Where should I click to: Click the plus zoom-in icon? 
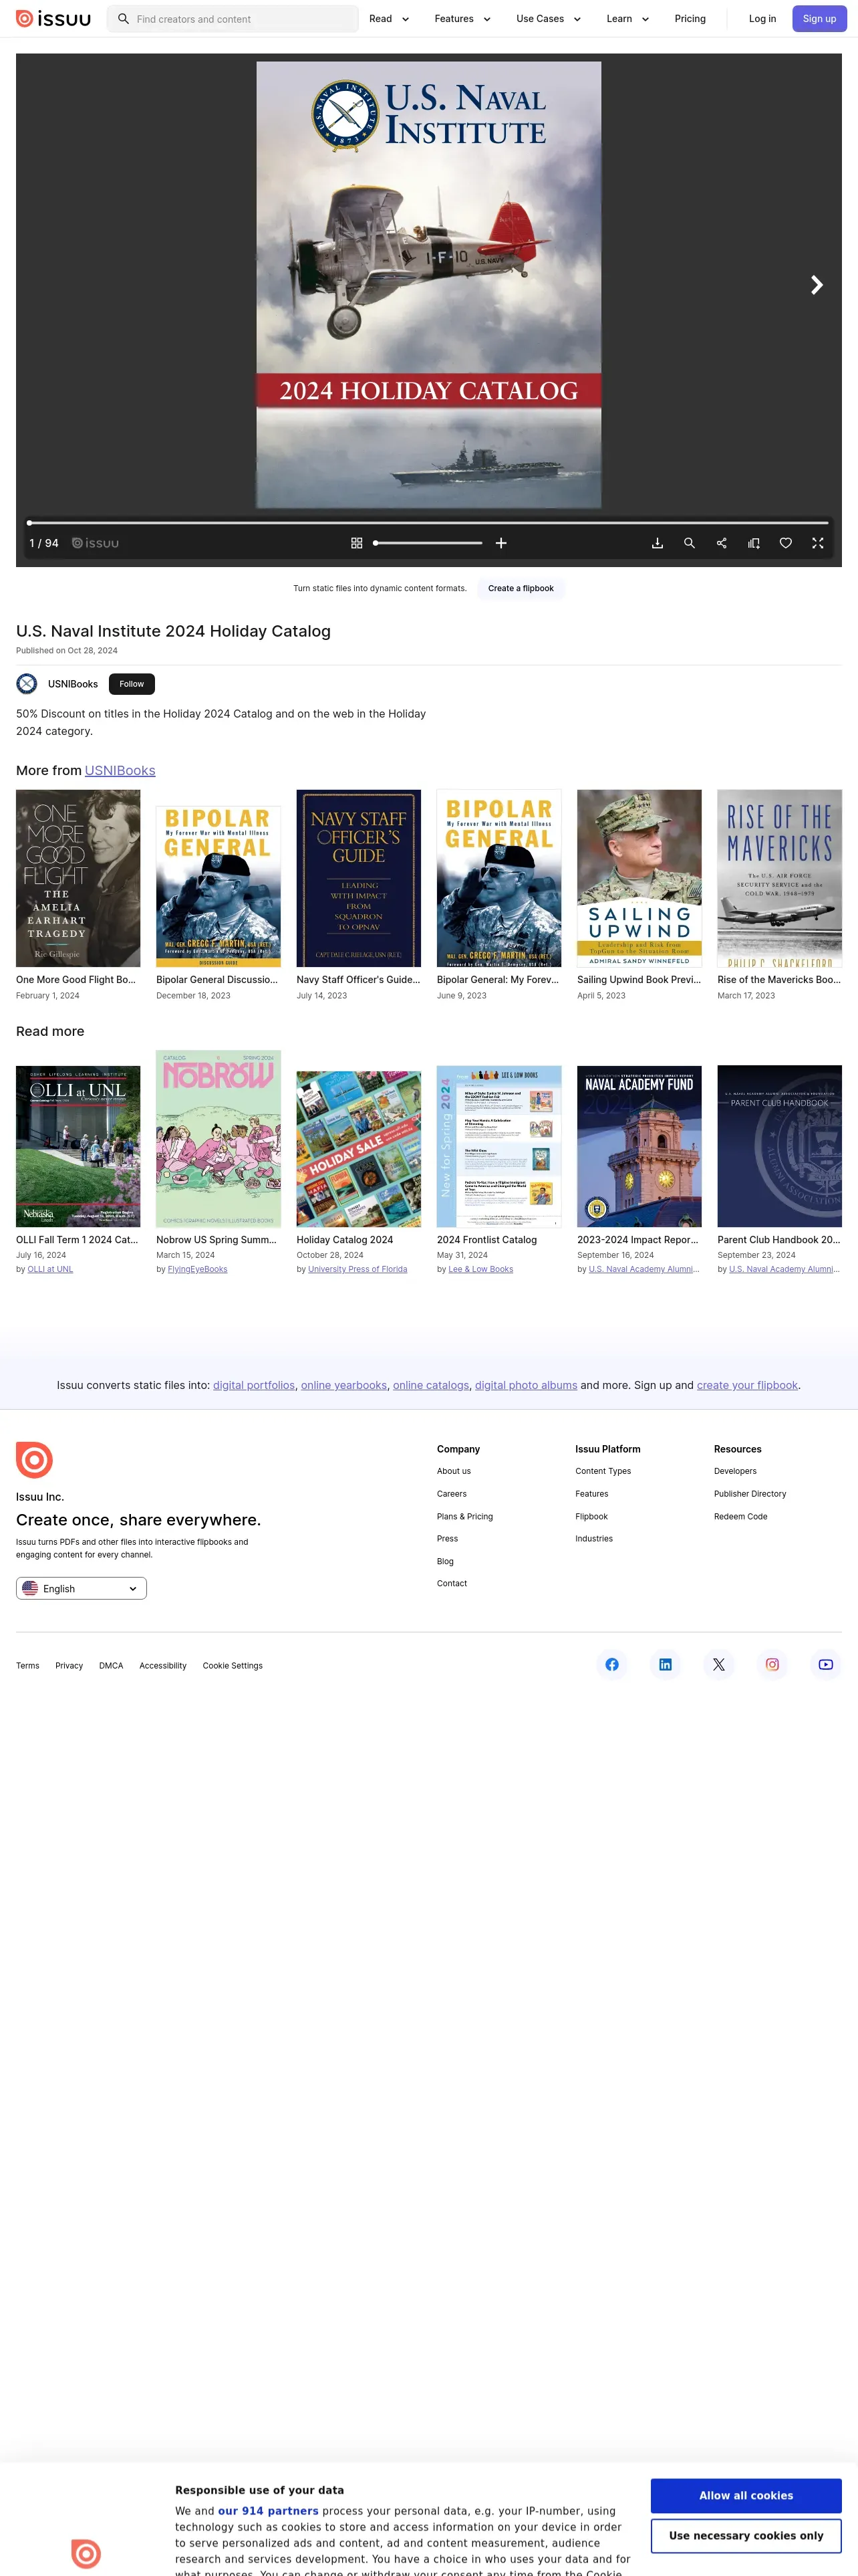tap(501, 543)
